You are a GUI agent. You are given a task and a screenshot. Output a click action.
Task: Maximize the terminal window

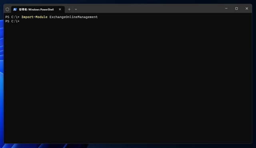(x=236, y=8)
